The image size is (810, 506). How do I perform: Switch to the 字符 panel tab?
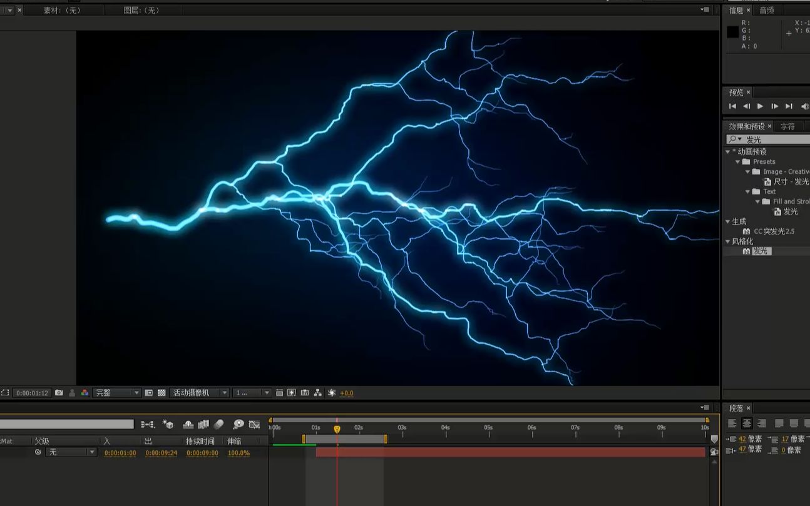point(787,126)
